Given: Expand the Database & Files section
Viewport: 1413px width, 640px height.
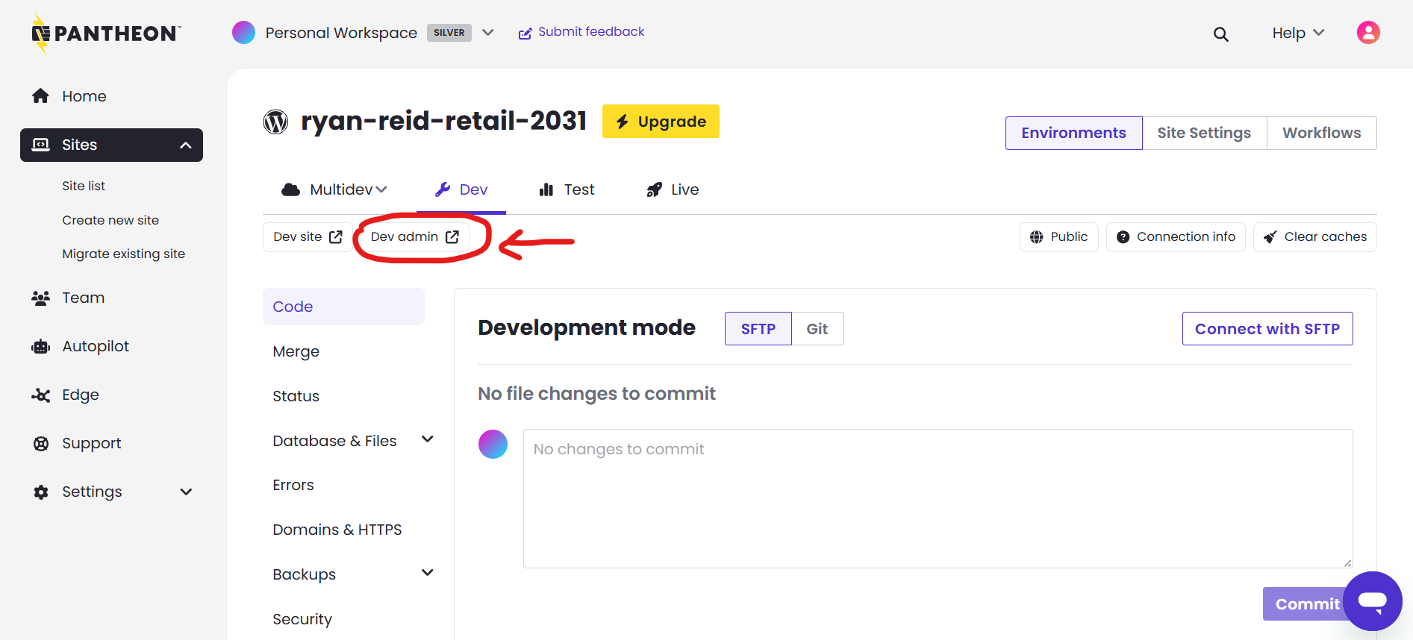Looking at the screenshot, I should [427, 440].
